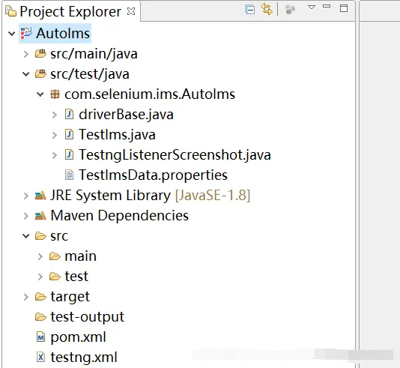Minimize the Project Explorer view
The image size is (400, 368).
[x=327, y=7]
